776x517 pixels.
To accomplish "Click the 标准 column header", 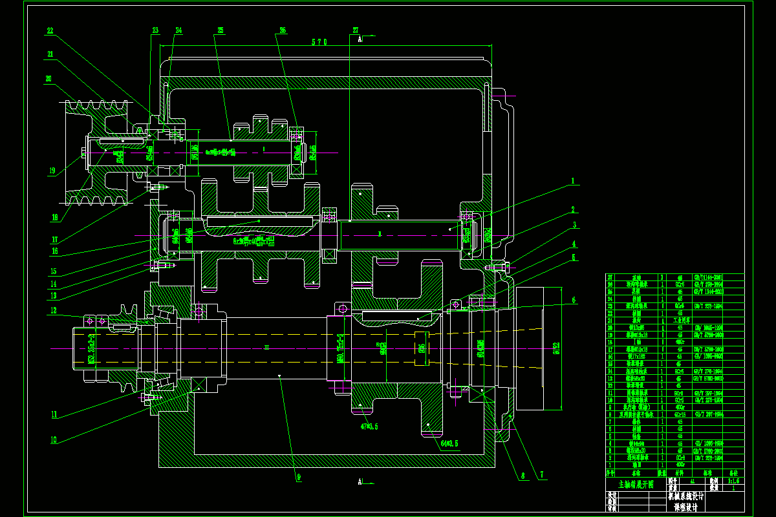I will 708,473.
